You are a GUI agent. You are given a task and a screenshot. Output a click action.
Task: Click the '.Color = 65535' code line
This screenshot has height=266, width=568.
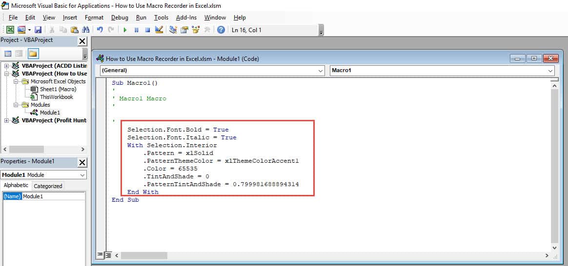click(x=170, y=169)
